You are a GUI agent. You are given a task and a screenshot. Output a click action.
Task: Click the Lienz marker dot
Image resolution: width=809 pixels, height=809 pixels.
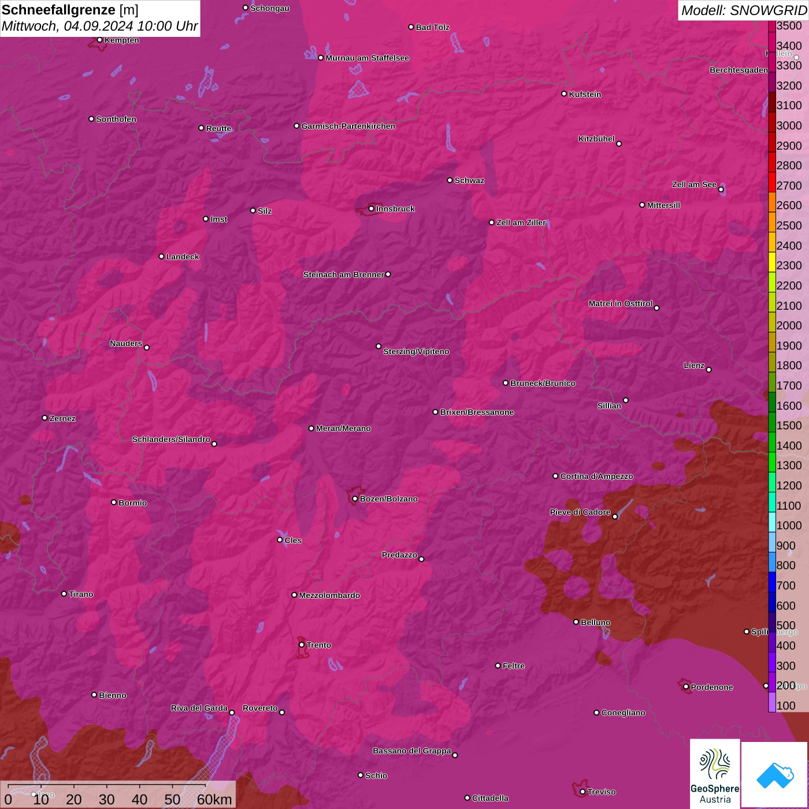[709, 370]
